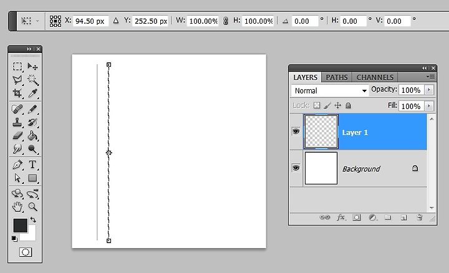
Task: Hide the Background layer eye icon
Action: 296,168
